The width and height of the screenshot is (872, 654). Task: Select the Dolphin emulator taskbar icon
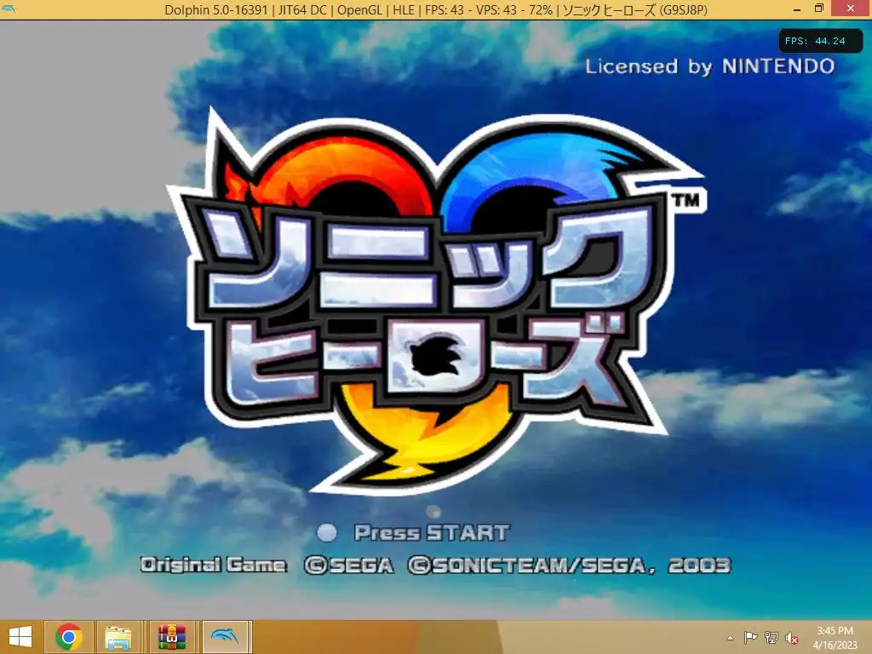pyautogui.click(x=225, y=637)
